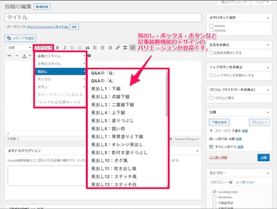Choose 見出し5:塗りつぶし heading style
Image resolution: width=277 pixels, height=209 pixels.
click(x=112, y=120)
